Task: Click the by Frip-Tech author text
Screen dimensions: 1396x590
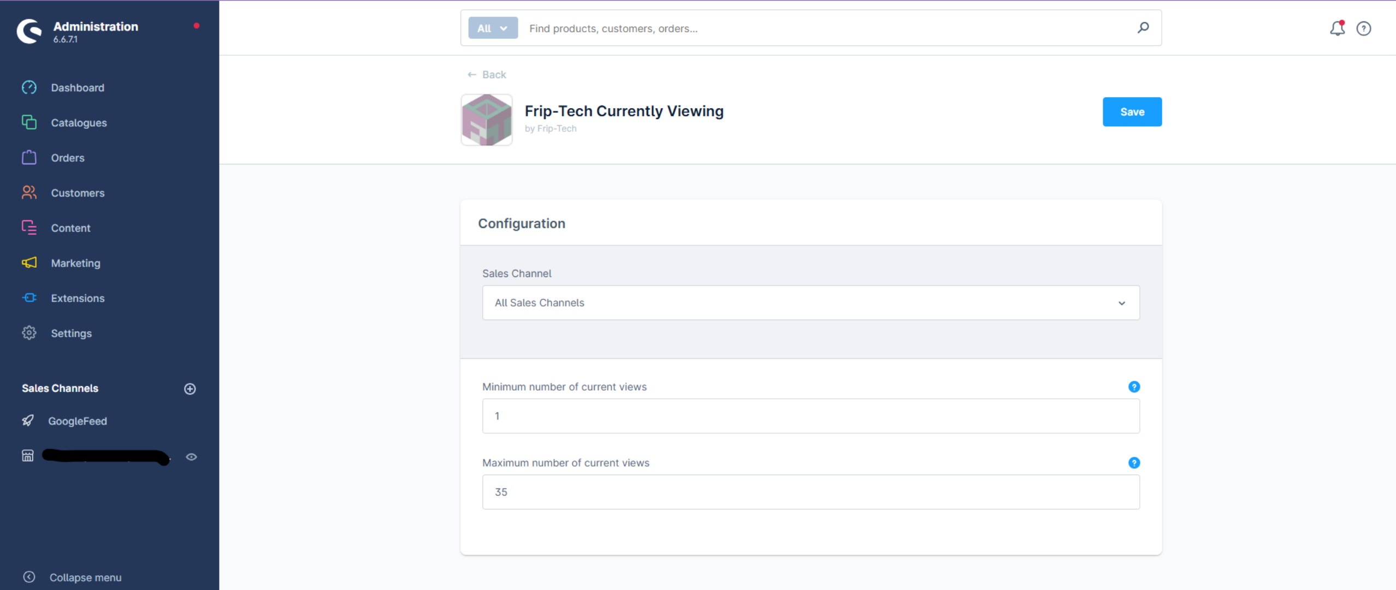Action: click(551, 128)
